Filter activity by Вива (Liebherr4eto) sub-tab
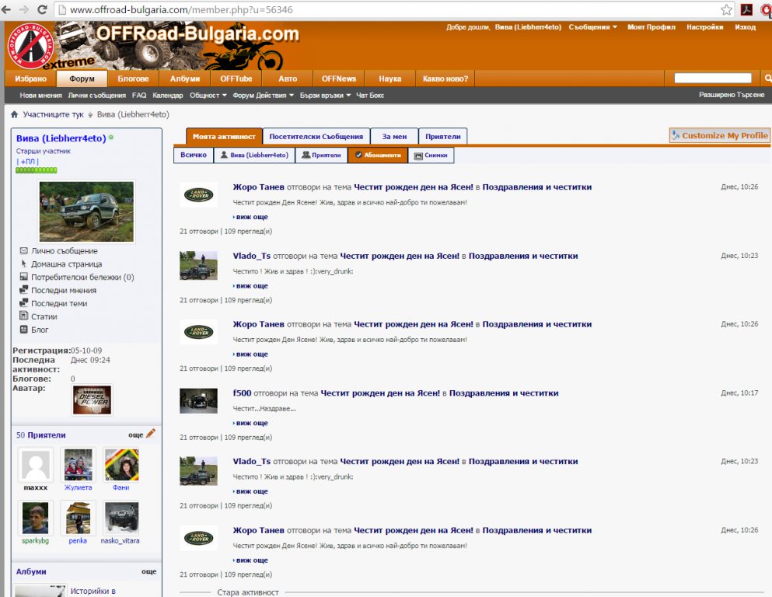Screen dimensions: 772x597 [x=254, y=155]
